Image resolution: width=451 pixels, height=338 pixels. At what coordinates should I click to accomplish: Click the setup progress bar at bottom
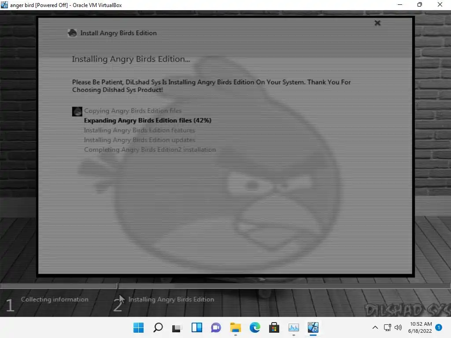225,286
